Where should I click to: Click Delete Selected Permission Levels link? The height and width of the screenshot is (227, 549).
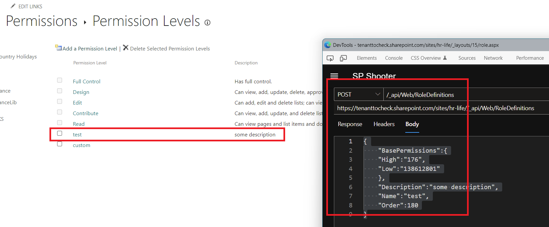click(170, 48)
